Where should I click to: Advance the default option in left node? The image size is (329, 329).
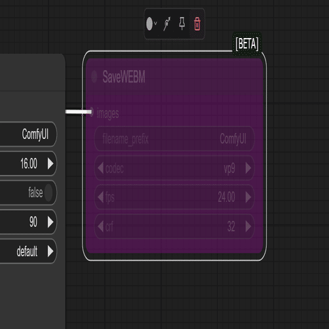click(50, 251)
